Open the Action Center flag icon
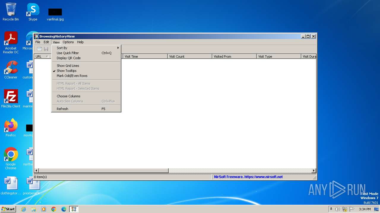The image size is (380, 213). [352, 209]
